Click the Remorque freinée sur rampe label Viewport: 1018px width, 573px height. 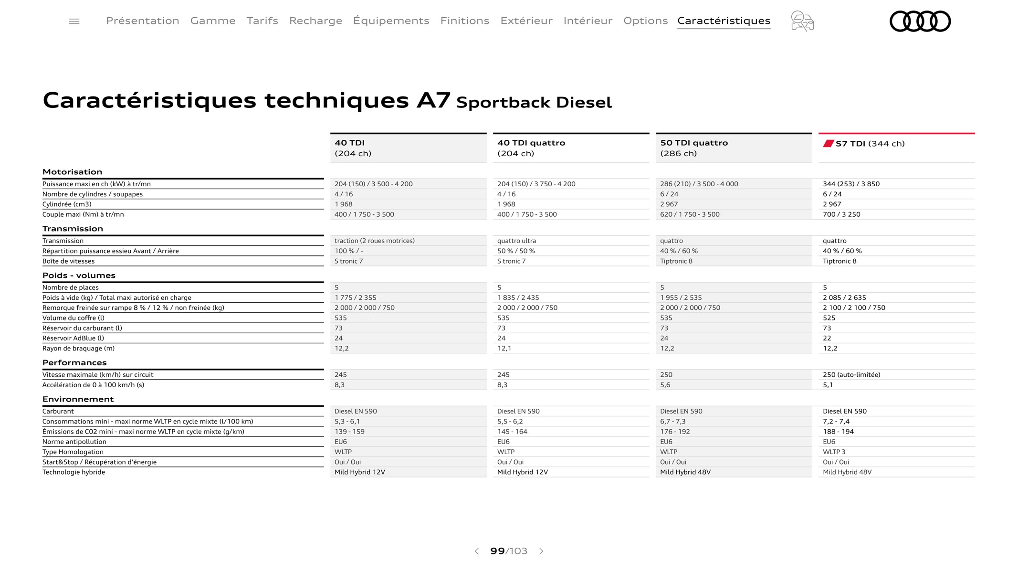pyautogui.click(x=133, y=308)
